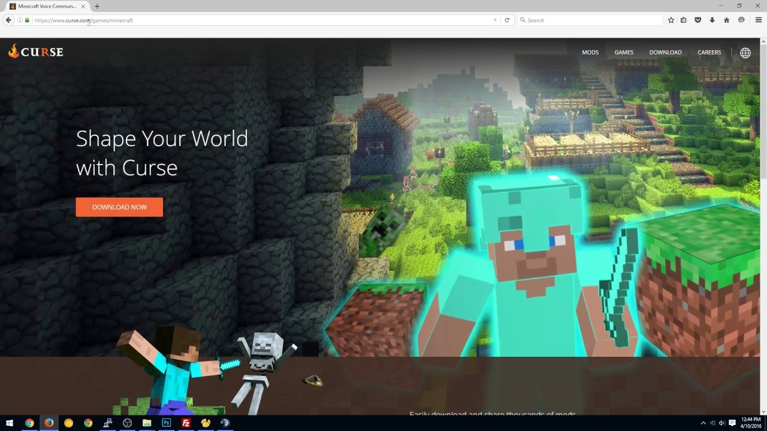Show site information icon in address bar
Viewport: 767px width, 431px height.
coord(20,20)
